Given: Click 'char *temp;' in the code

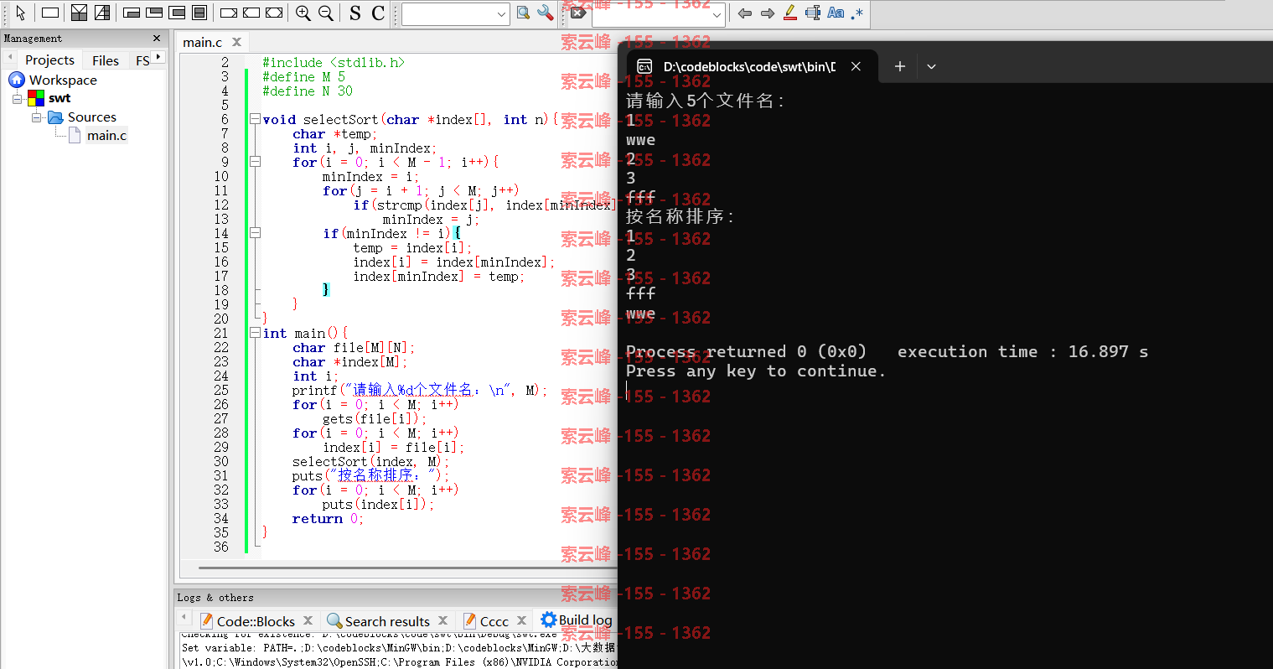Looking at the screenshot, I should (x=334, y=134).
